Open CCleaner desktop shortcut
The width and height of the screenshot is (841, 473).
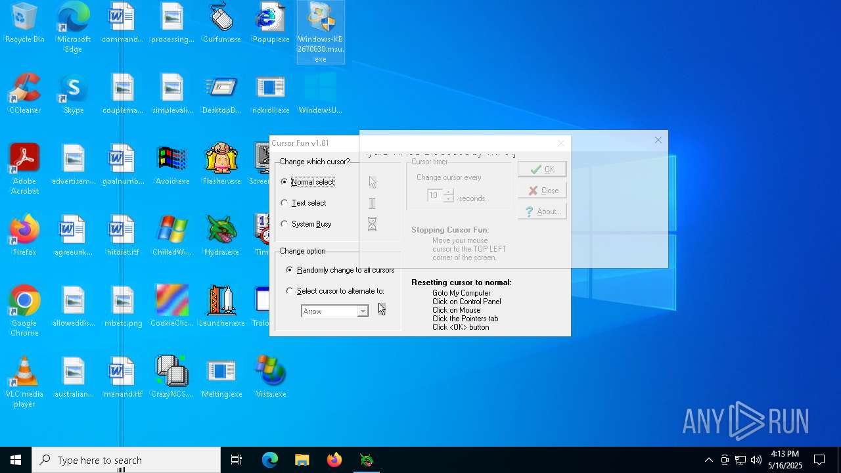[x=24, y=95]
